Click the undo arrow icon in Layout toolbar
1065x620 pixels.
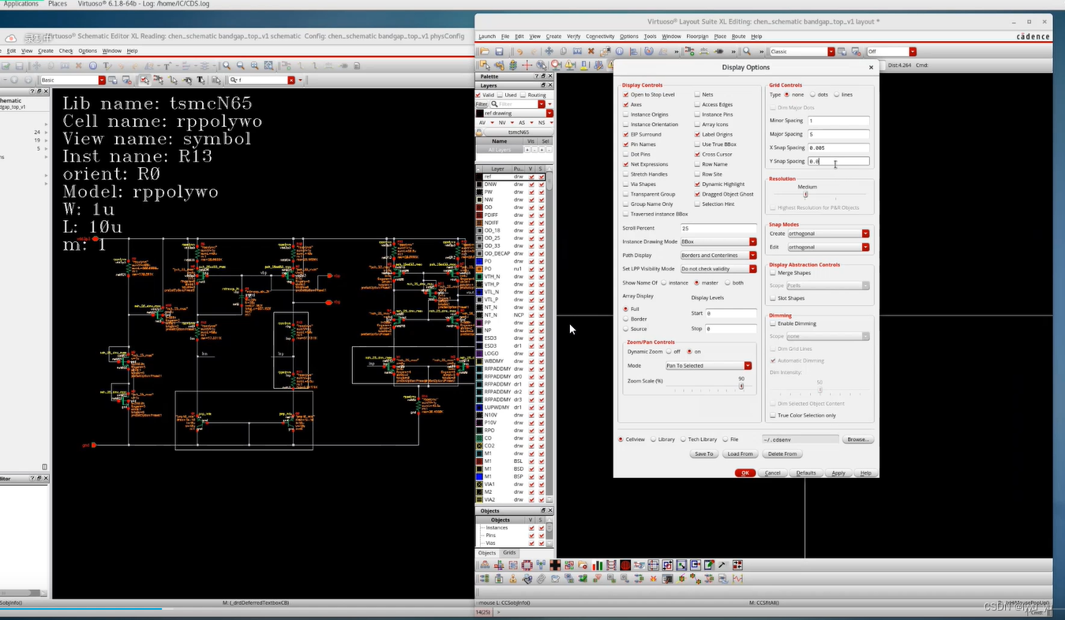[519, 51]
